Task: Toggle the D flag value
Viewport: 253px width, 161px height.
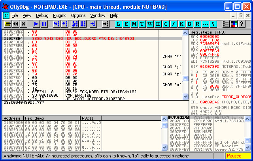Action: tap(196, 93)
